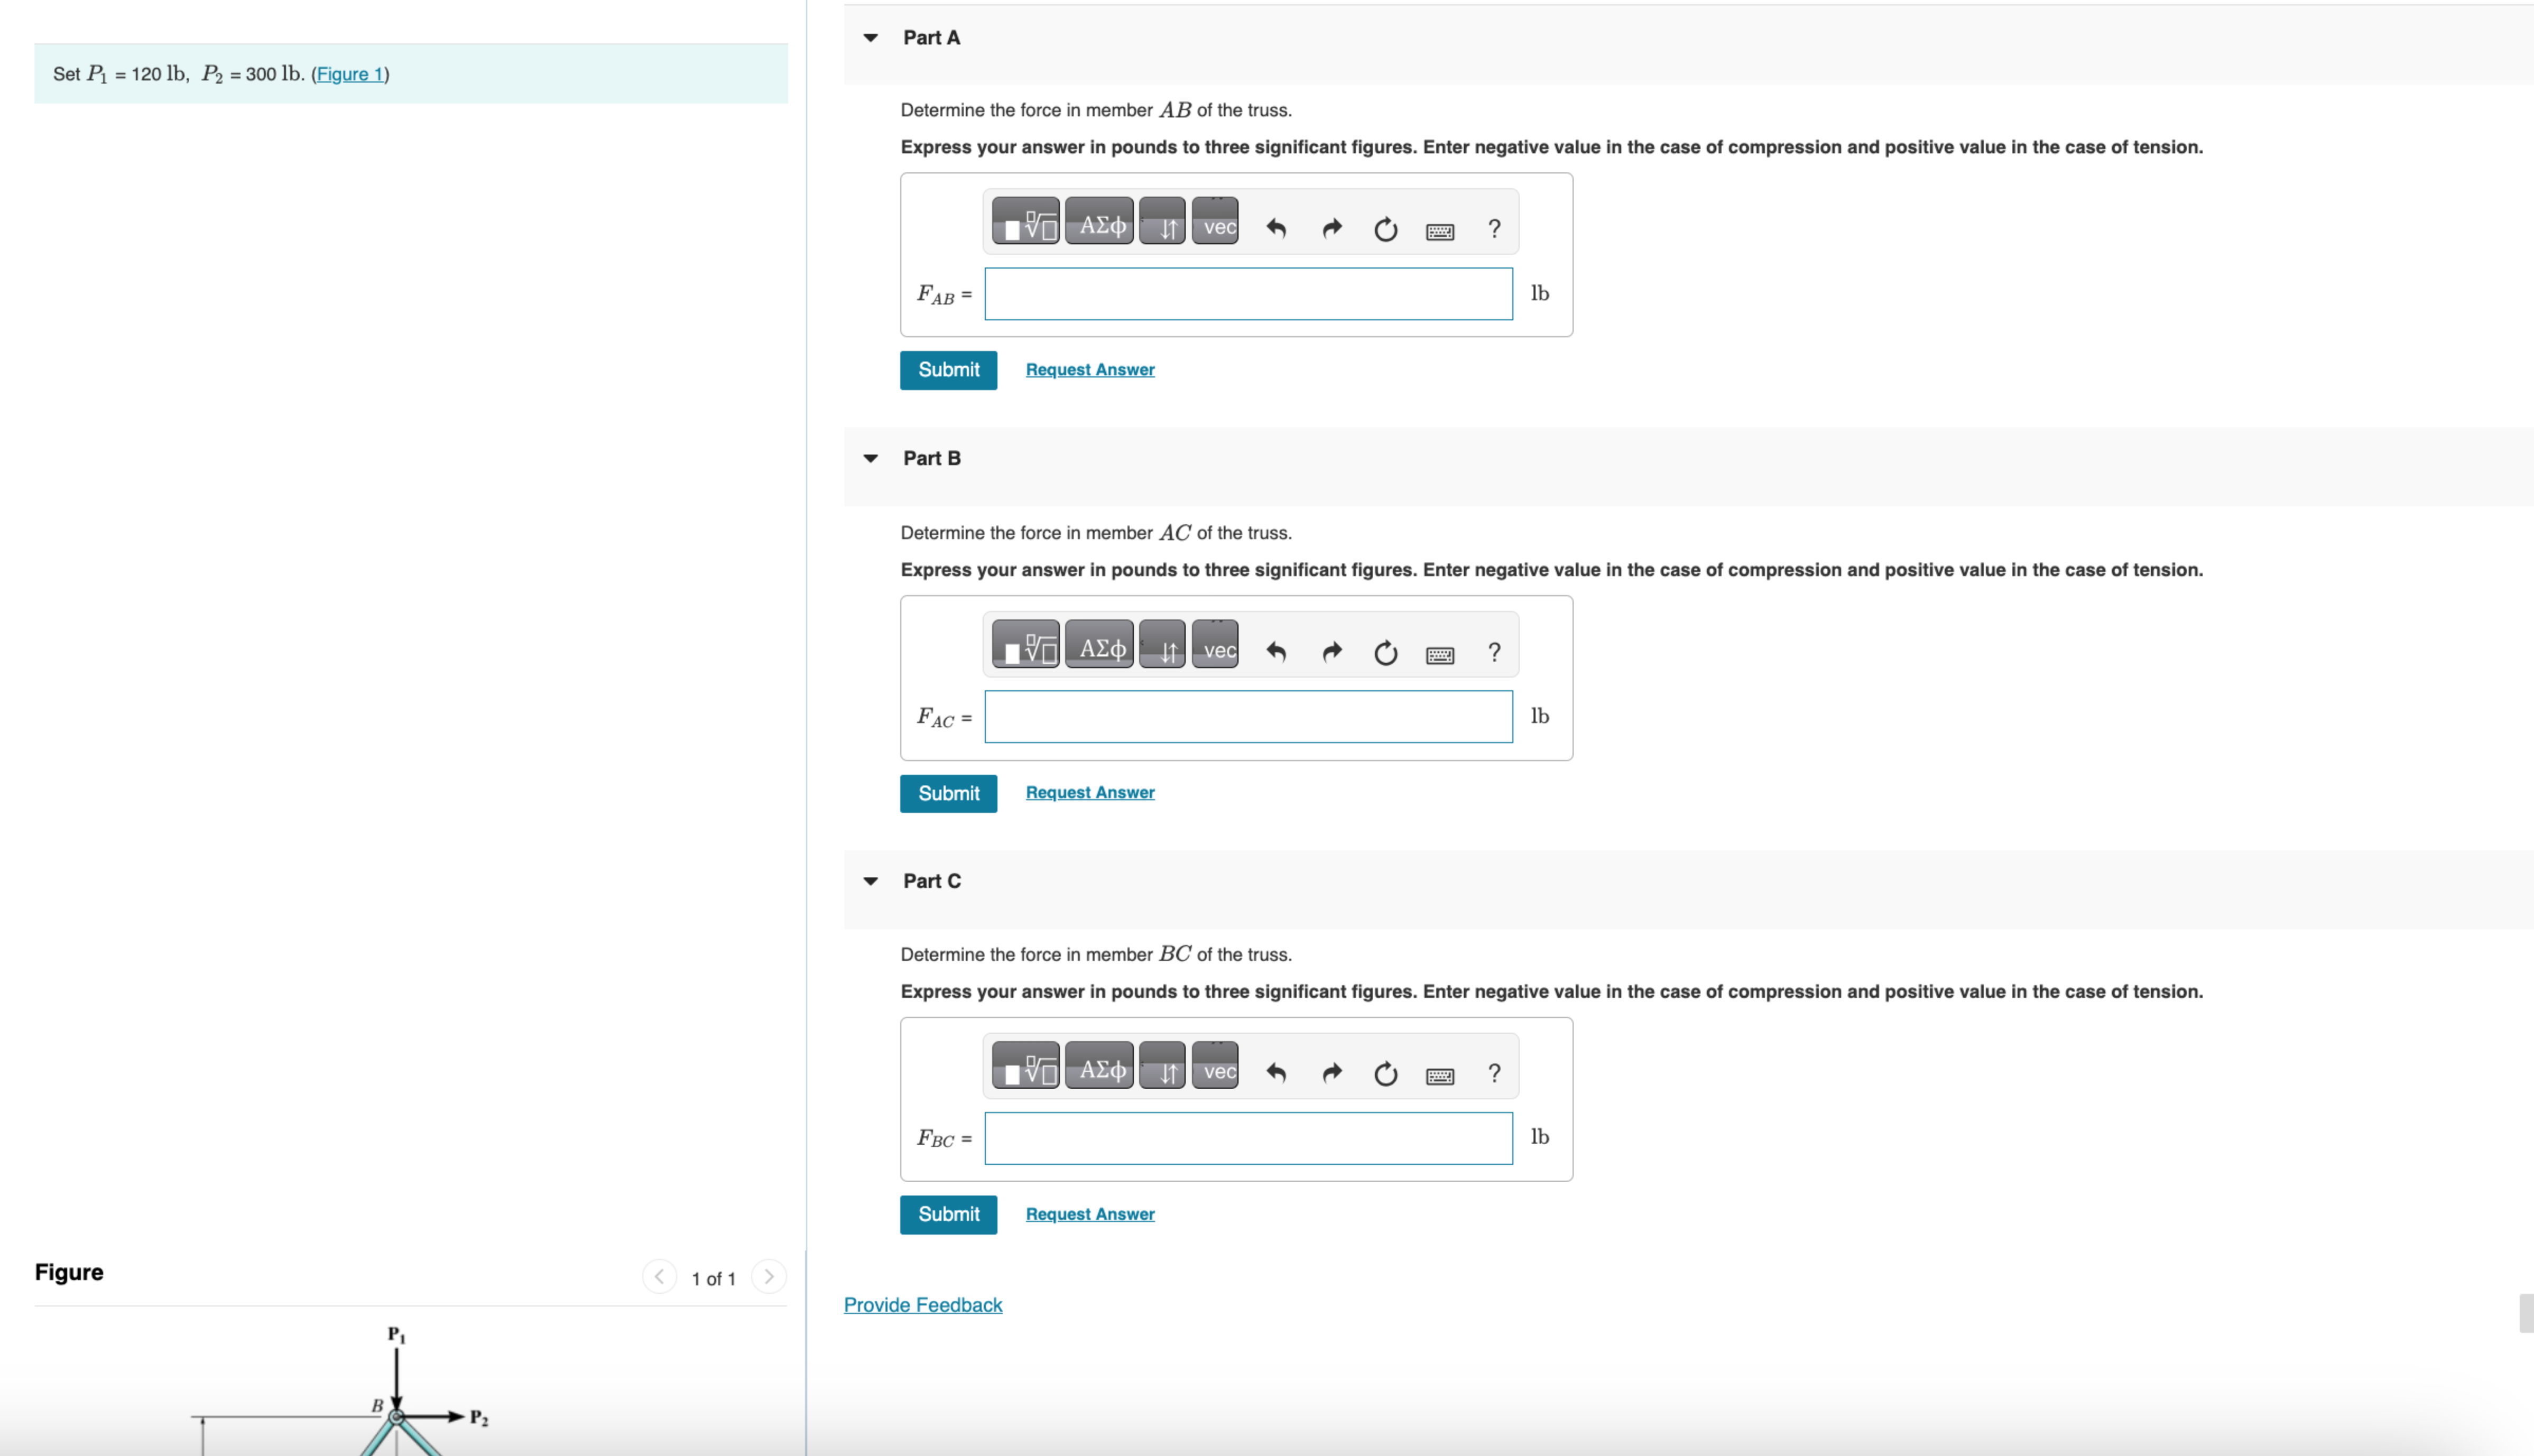Click the redo arrow in Part B toolbar
The image size is (2534, 1456).
pyautogui.click(x=1331, y=652)
